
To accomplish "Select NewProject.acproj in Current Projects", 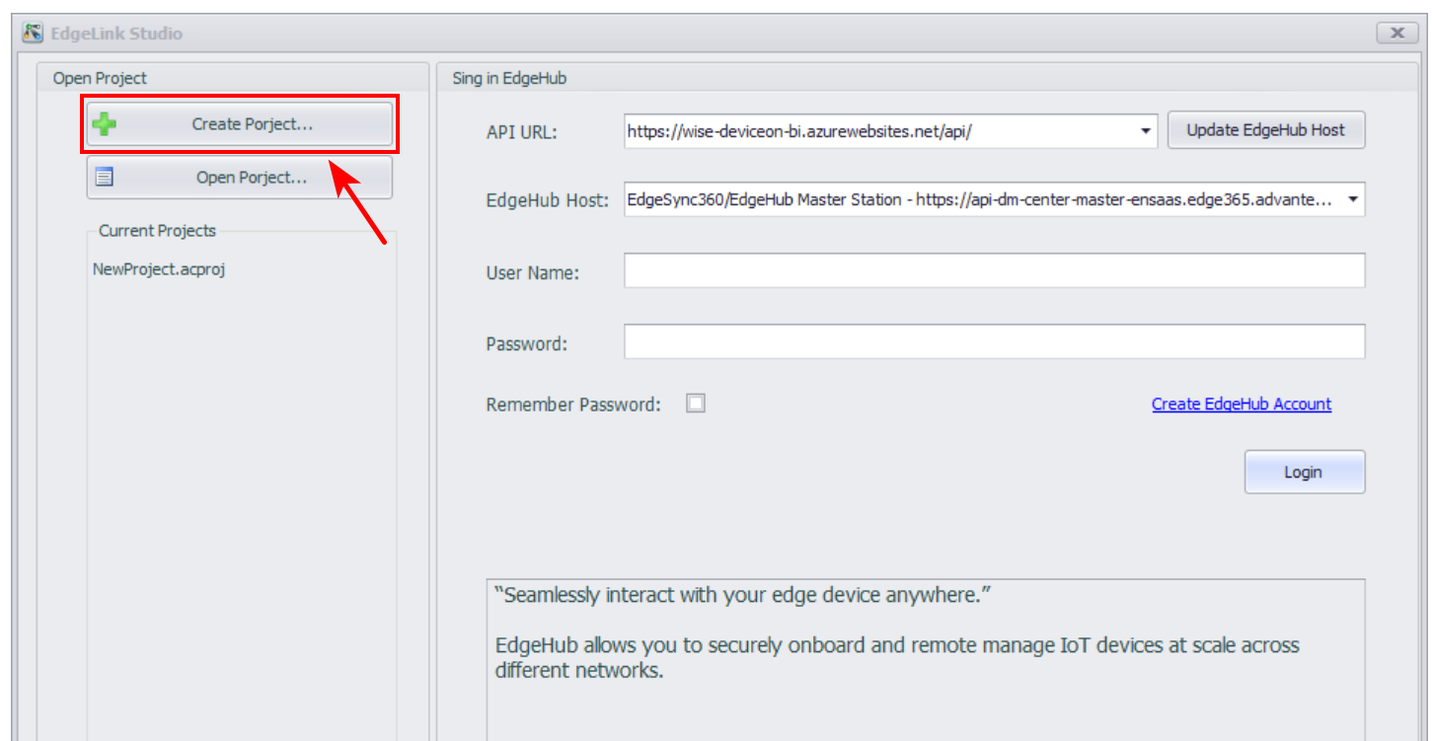I will pyautogui.click(x=159, y=268).
